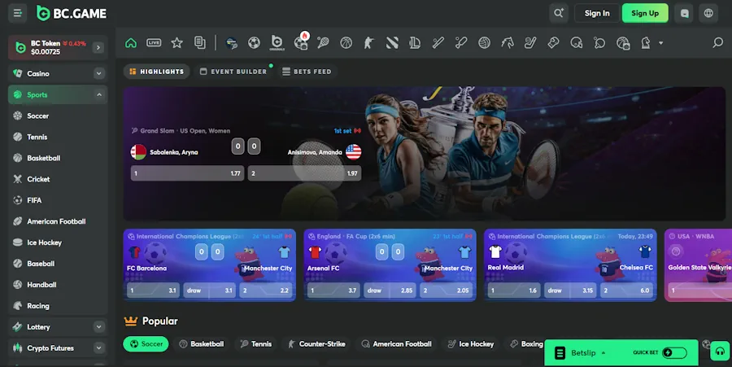Open Handball in the sidebar
The height and width of the screenshot is (367, 732).
pos(58,284)
